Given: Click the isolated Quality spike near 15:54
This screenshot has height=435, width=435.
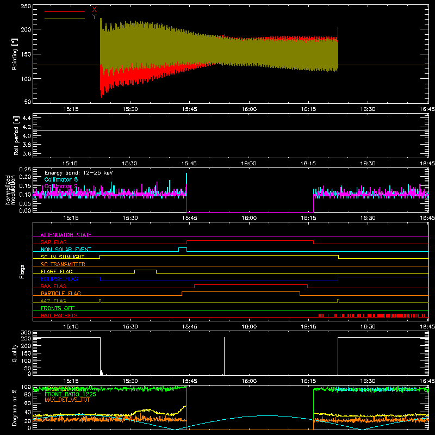Looking at the screenshot, I should [x=224, y=356].
